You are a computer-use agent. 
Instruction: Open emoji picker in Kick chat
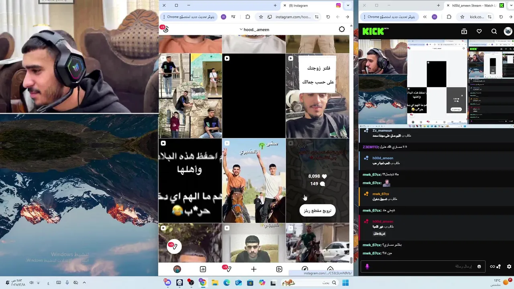479,267
